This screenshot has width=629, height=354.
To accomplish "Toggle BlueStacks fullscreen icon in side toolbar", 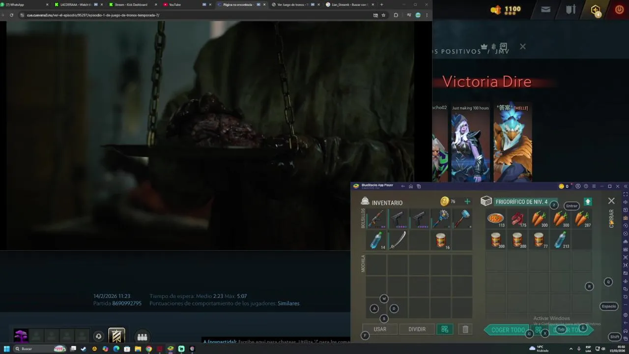I will pos(625,194).
